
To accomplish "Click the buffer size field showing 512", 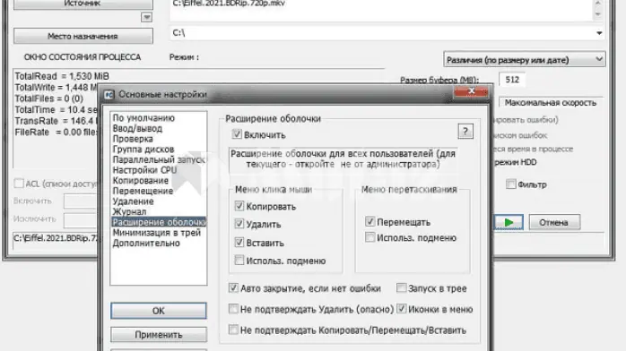I will point(512,80).
